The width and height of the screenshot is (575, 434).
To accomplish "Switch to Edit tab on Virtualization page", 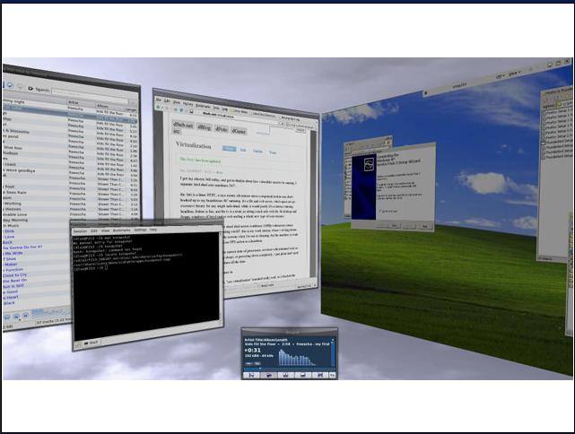I will (x=245, y=151).
